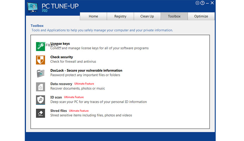Choose the Shred files title
The width and height of the screenshot is (244, 141).
tap(58, 111)
